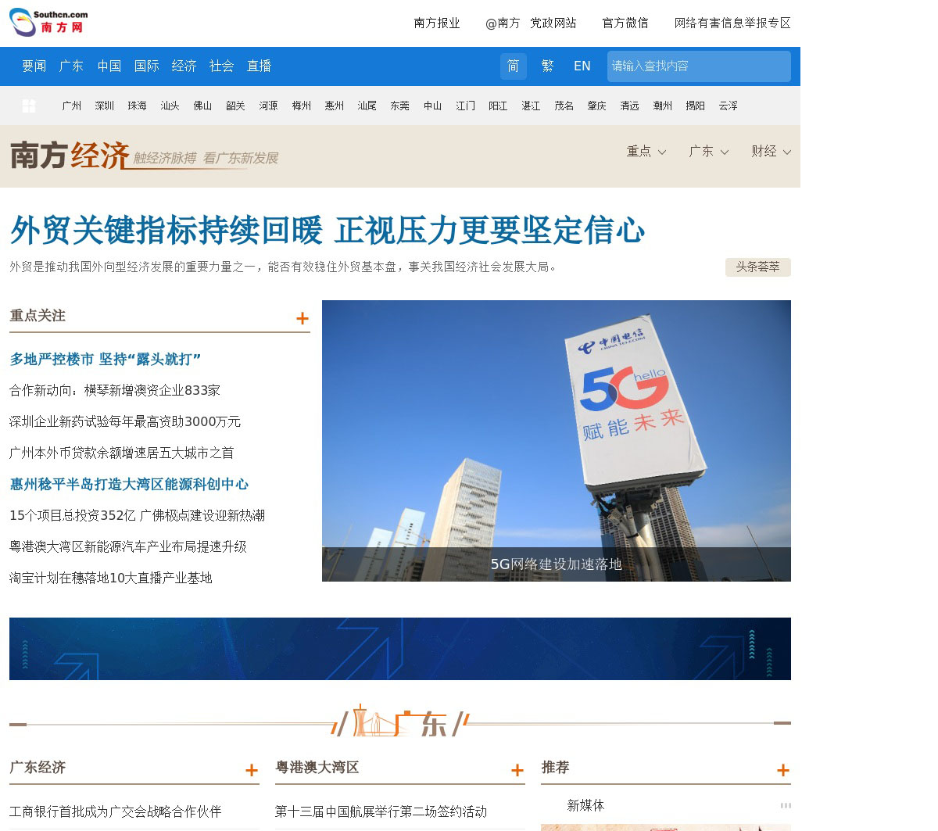Open 南方报业 link
The image size is (938, 831).
click(437, 23)
